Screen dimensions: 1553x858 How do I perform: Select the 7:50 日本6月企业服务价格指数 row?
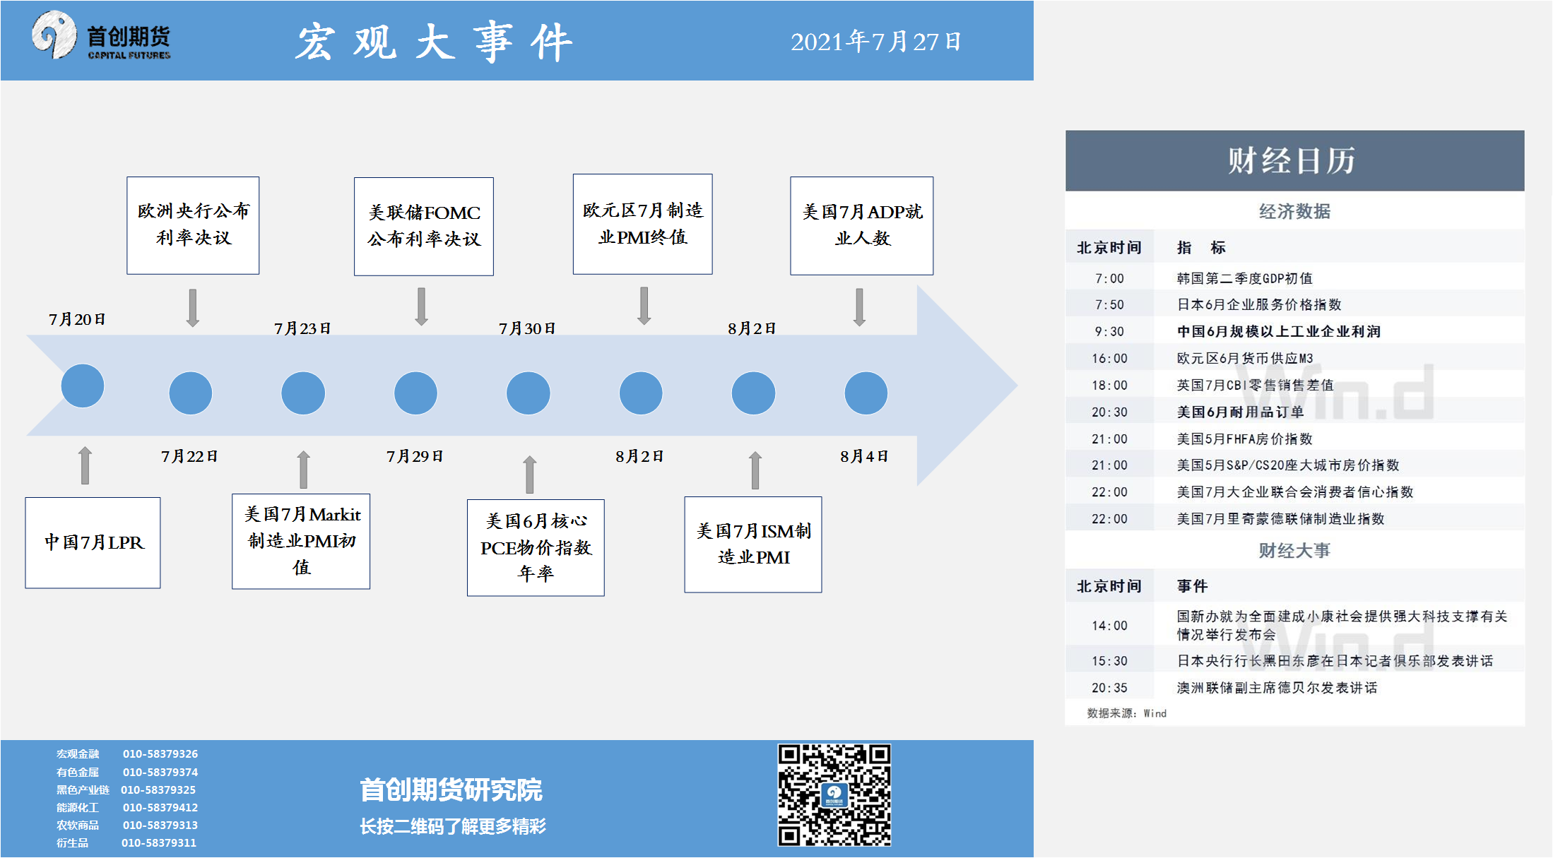click(x=1294, y=304)
